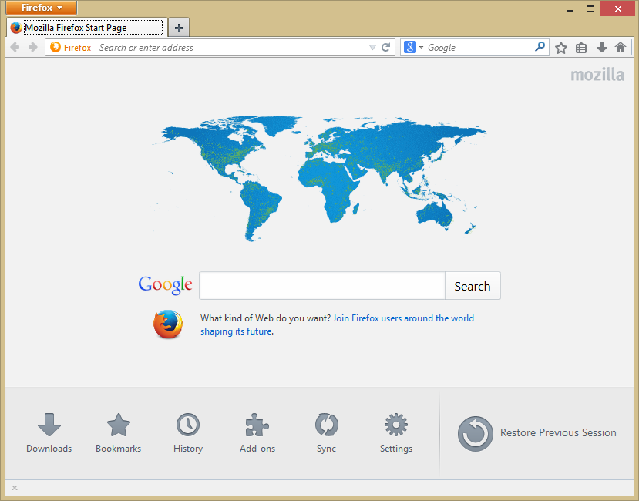Image resolution: width=639 pixels, height=501 pixels.
Task: Open the orange Firefox application menu
Action: tap(41, 8)
